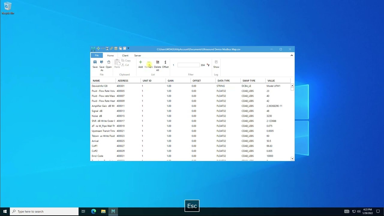This screenshot has height=216, width=384.
Task: Open File Explorer from the taskbar
Action: click(103, 211)
